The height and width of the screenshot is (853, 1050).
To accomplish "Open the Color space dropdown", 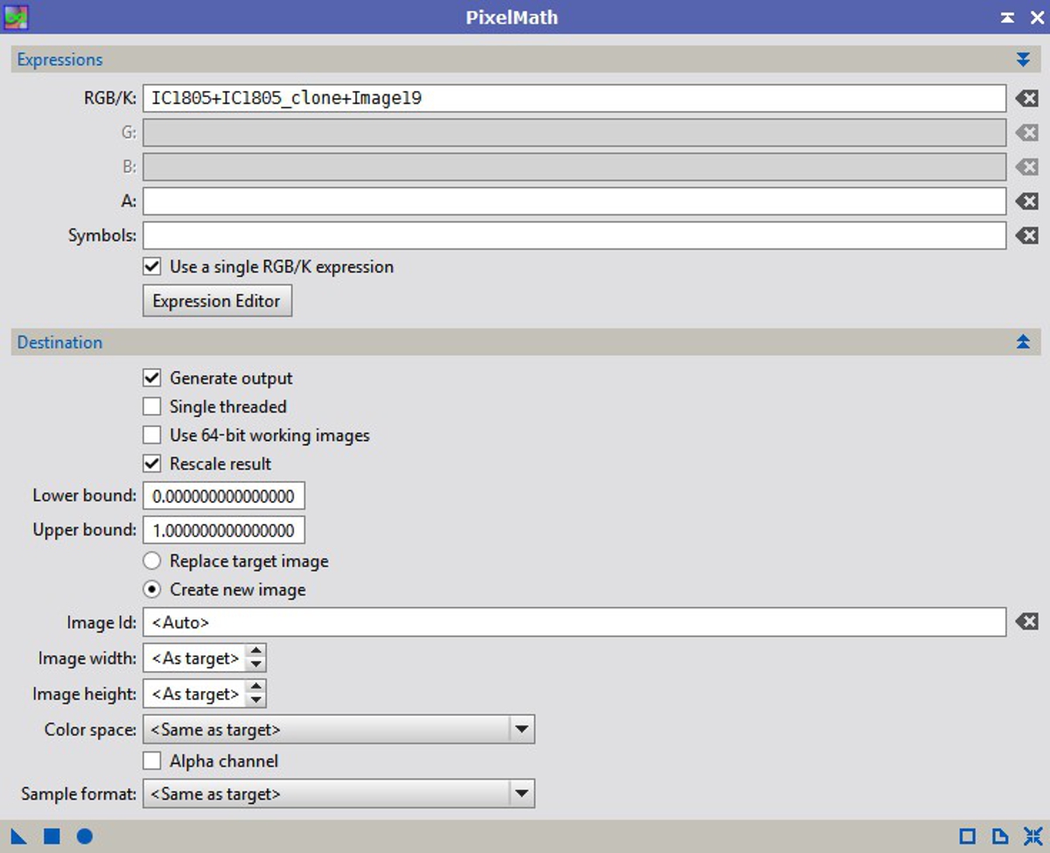I will [x=339, y=729].
